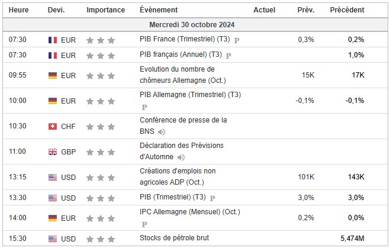Screen dimensions: 390x248
Task: Click the Swiss flag icon next to CHF
Action: [51, 126]
